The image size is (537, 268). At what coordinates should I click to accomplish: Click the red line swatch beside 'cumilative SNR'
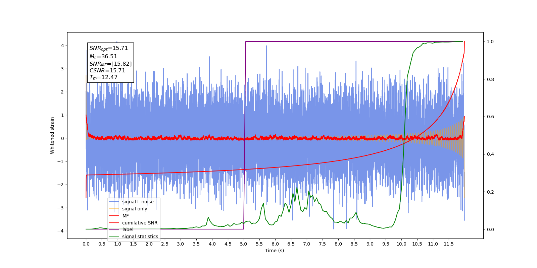114,223
